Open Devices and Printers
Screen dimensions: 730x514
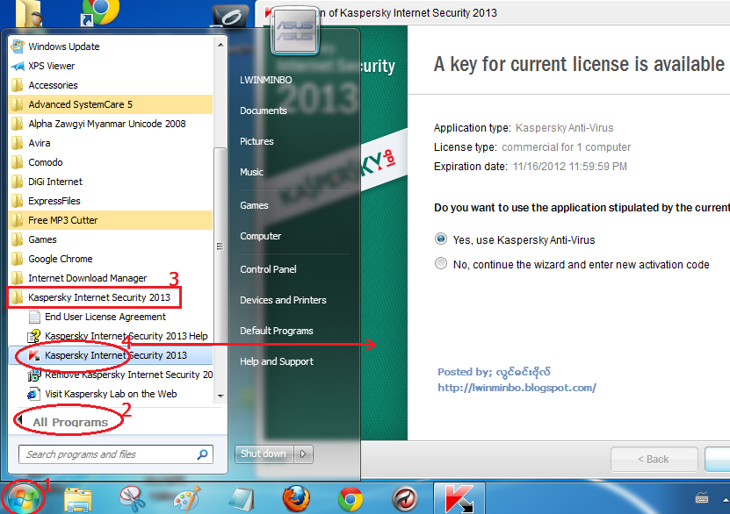click(283, 300)
